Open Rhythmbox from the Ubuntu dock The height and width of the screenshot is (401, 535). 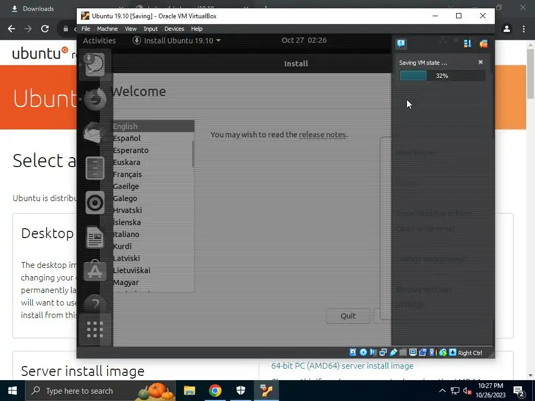coord(95,203)
